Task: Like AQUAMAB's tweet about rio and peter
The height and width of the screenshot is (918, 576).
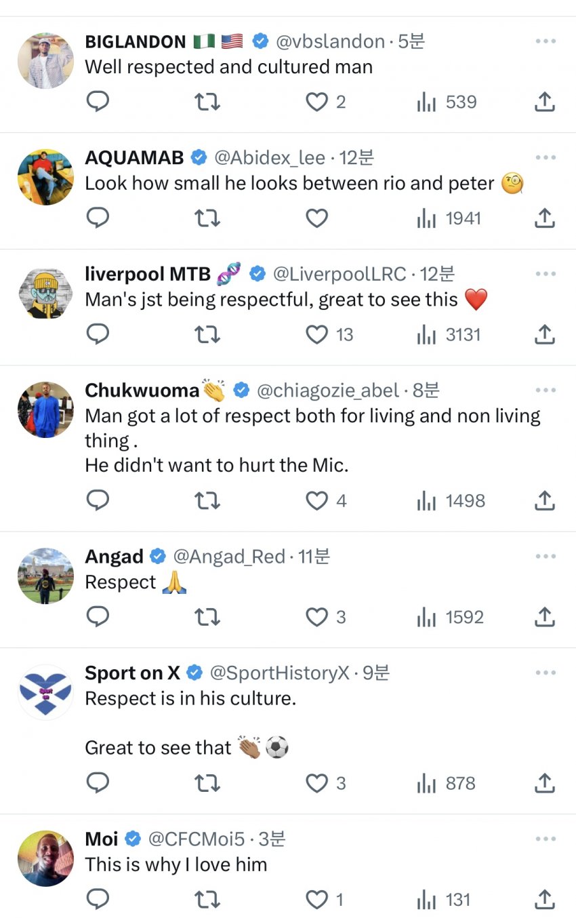Action: pos(316,218)
